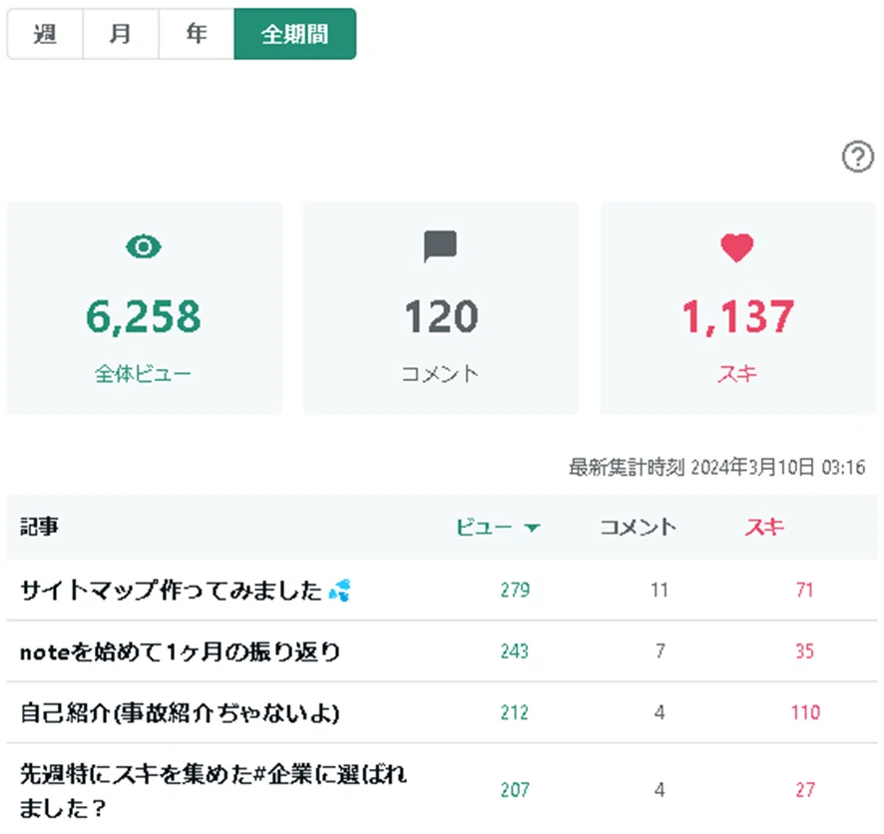This screenshot has height=834, width=884.
Task: Click the water splash emoji in サイトマップ title
Action: pos(339,590)
